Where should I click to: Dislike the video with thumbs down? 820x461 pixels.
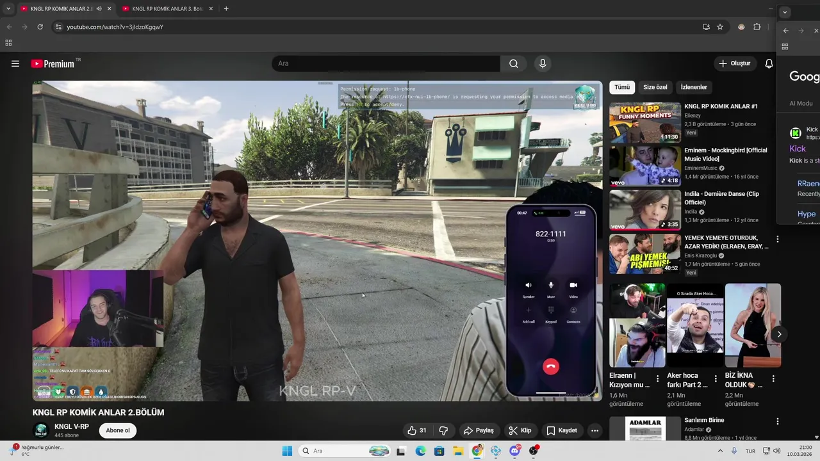pyautogui.click(x=443, y=430)
